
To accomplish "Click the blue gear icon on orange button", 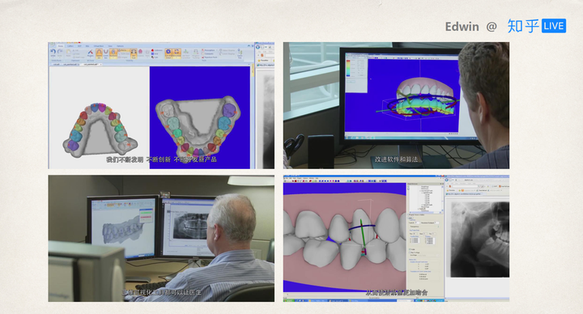I will click(x=168, y=52).
